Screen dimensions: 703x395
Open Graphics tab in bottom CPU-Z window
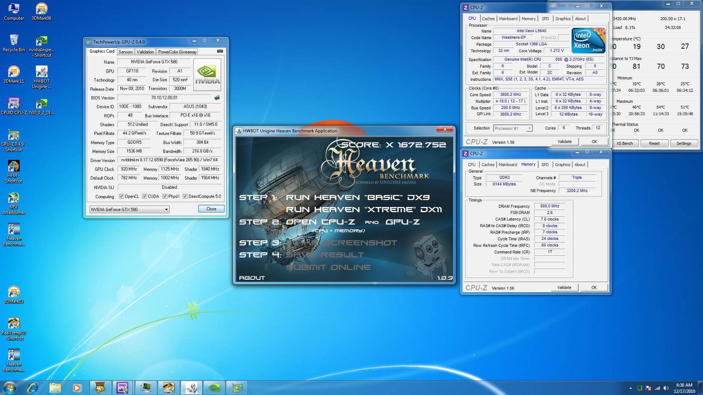(562, 164)
